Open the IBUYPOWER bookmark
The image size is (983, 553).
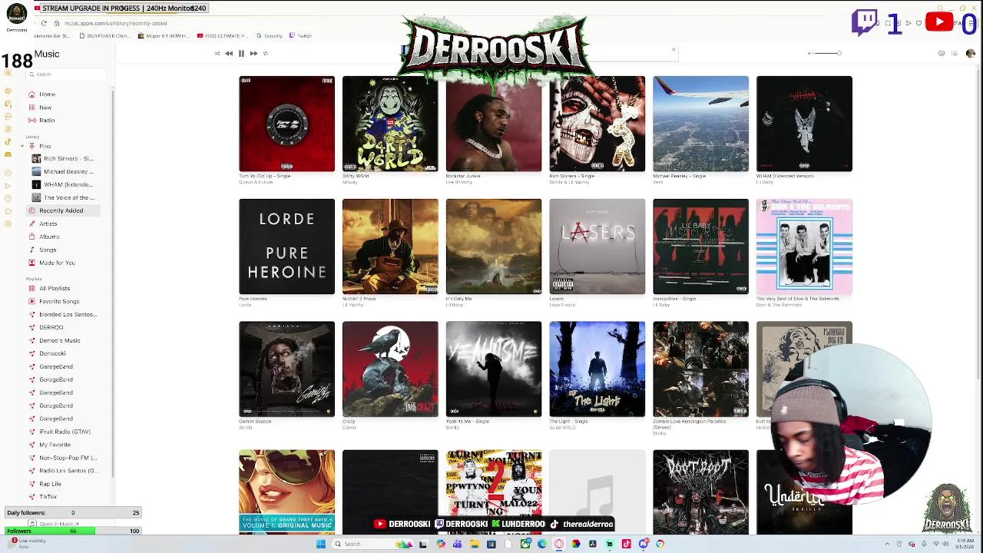point(107,35)
